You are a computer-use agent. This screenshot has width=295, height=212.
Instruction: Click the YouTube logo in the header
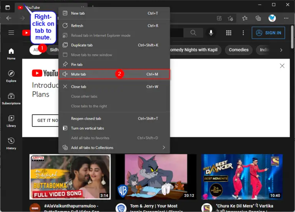point(26,33)
